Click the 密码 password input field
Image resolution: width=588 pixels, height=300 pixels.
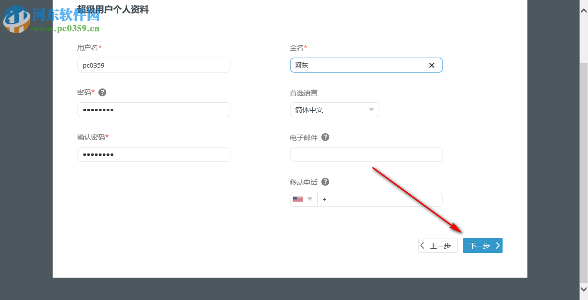(x=153, y=109)
